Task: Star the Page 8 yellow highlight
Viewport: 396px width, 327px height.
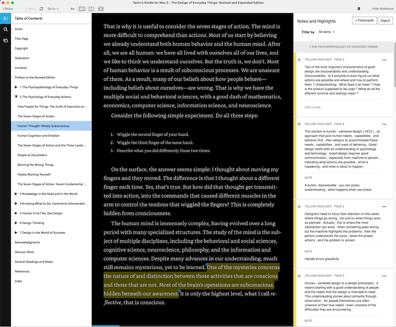Action: [299, 124]
